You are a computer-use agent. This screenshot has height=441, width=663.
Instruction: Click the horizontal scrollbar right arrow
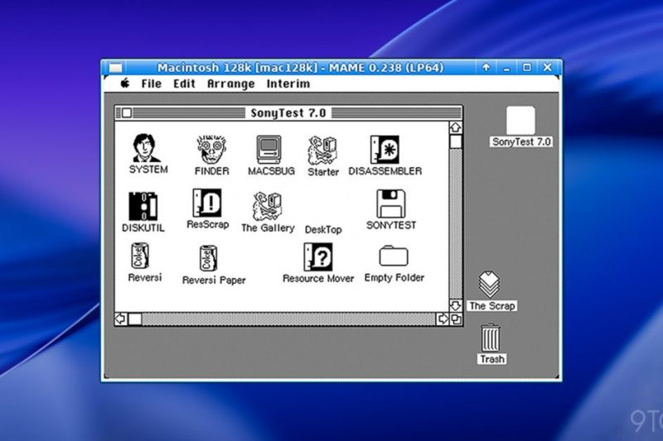coord(443,319)
